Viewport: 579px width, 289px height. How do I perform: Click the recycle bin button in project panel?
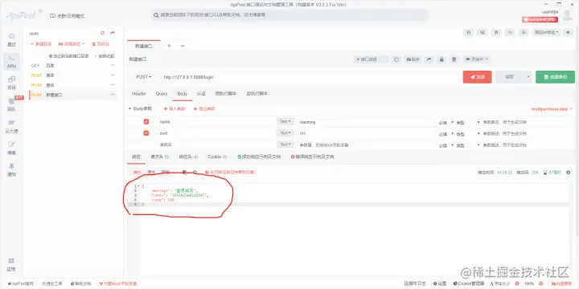click(101, 44)
